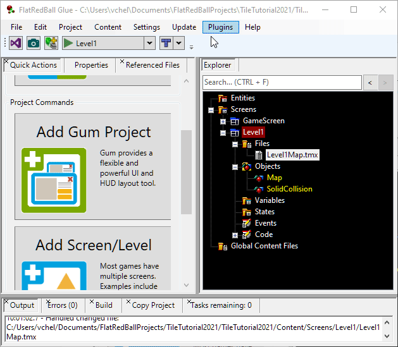Click the Level1Map.tmx file icon

pyautogui.click(x=259, y=155)
